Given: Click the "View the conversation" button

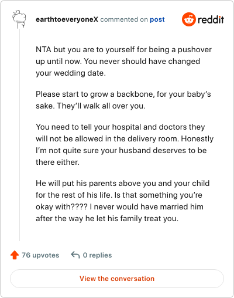Looking at the screenshot, I should (117, 279).
